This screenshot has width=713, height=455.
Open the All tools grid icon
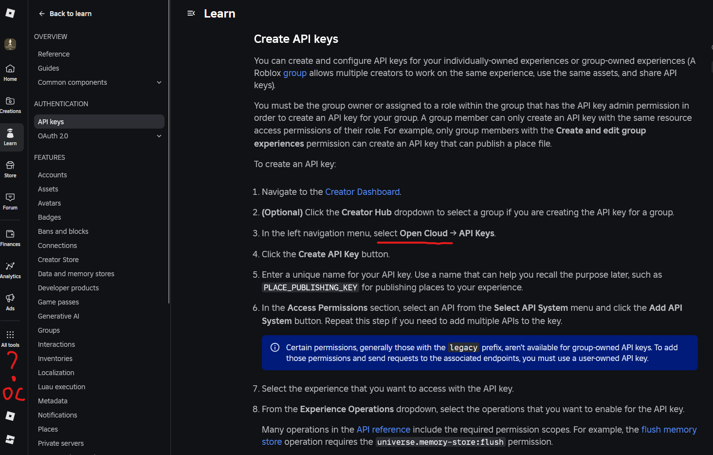(x=10, y=338)
